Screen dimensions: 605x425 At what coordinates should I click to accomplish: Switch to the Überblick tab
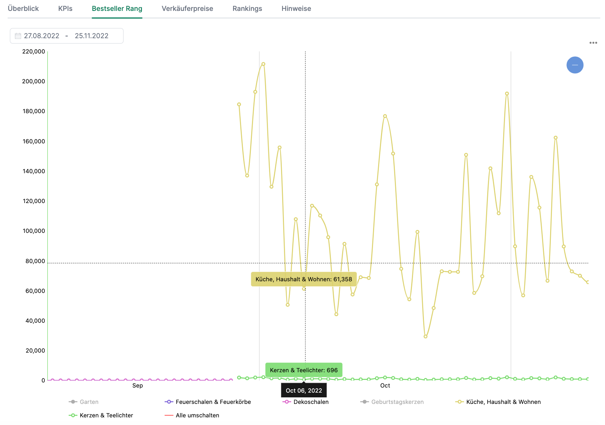click(23, 8)
